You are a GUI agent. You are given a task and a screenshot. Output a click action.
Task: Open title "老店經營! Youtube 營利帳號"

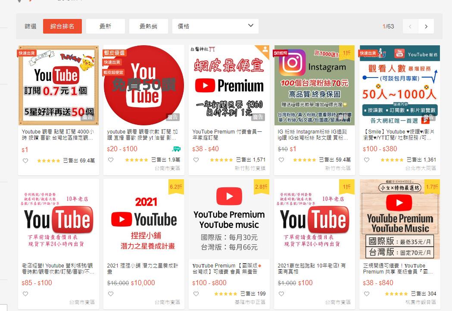[58, 269]
